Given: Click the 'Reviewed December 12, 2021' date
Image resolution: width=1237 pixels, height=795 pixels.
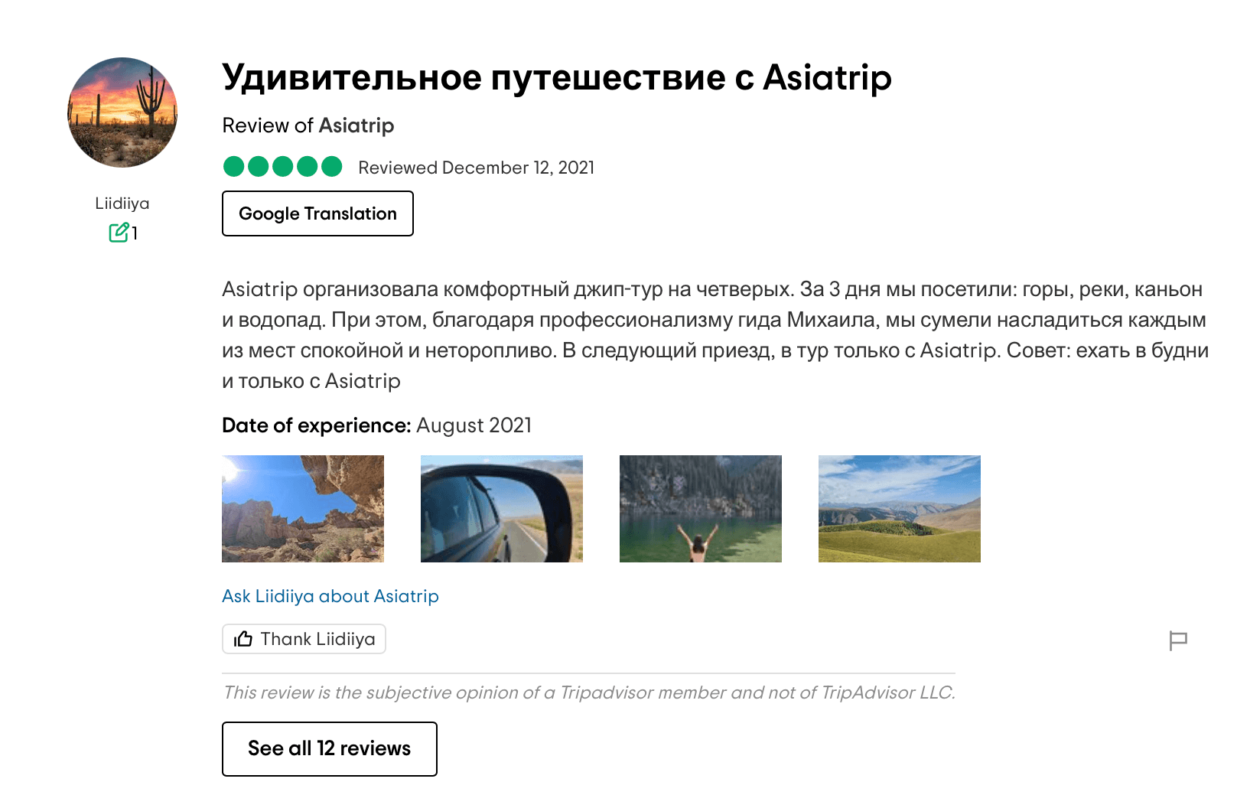Looking at the screenshot, I should 476,168.
